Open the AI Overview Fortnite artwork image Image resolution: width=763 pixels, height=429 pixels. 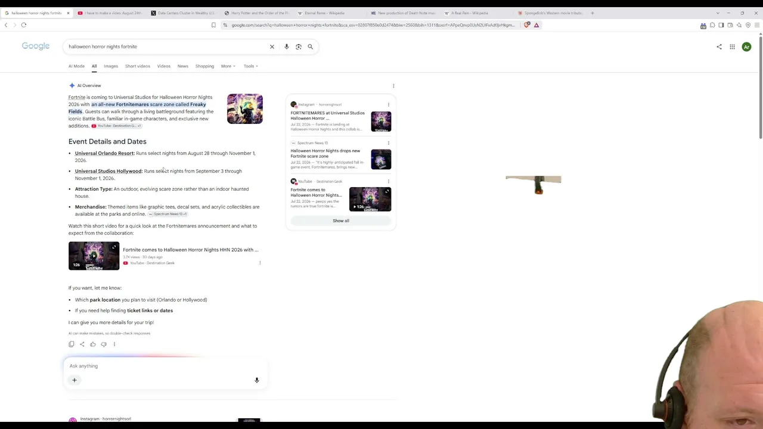[x=244, y=109]
